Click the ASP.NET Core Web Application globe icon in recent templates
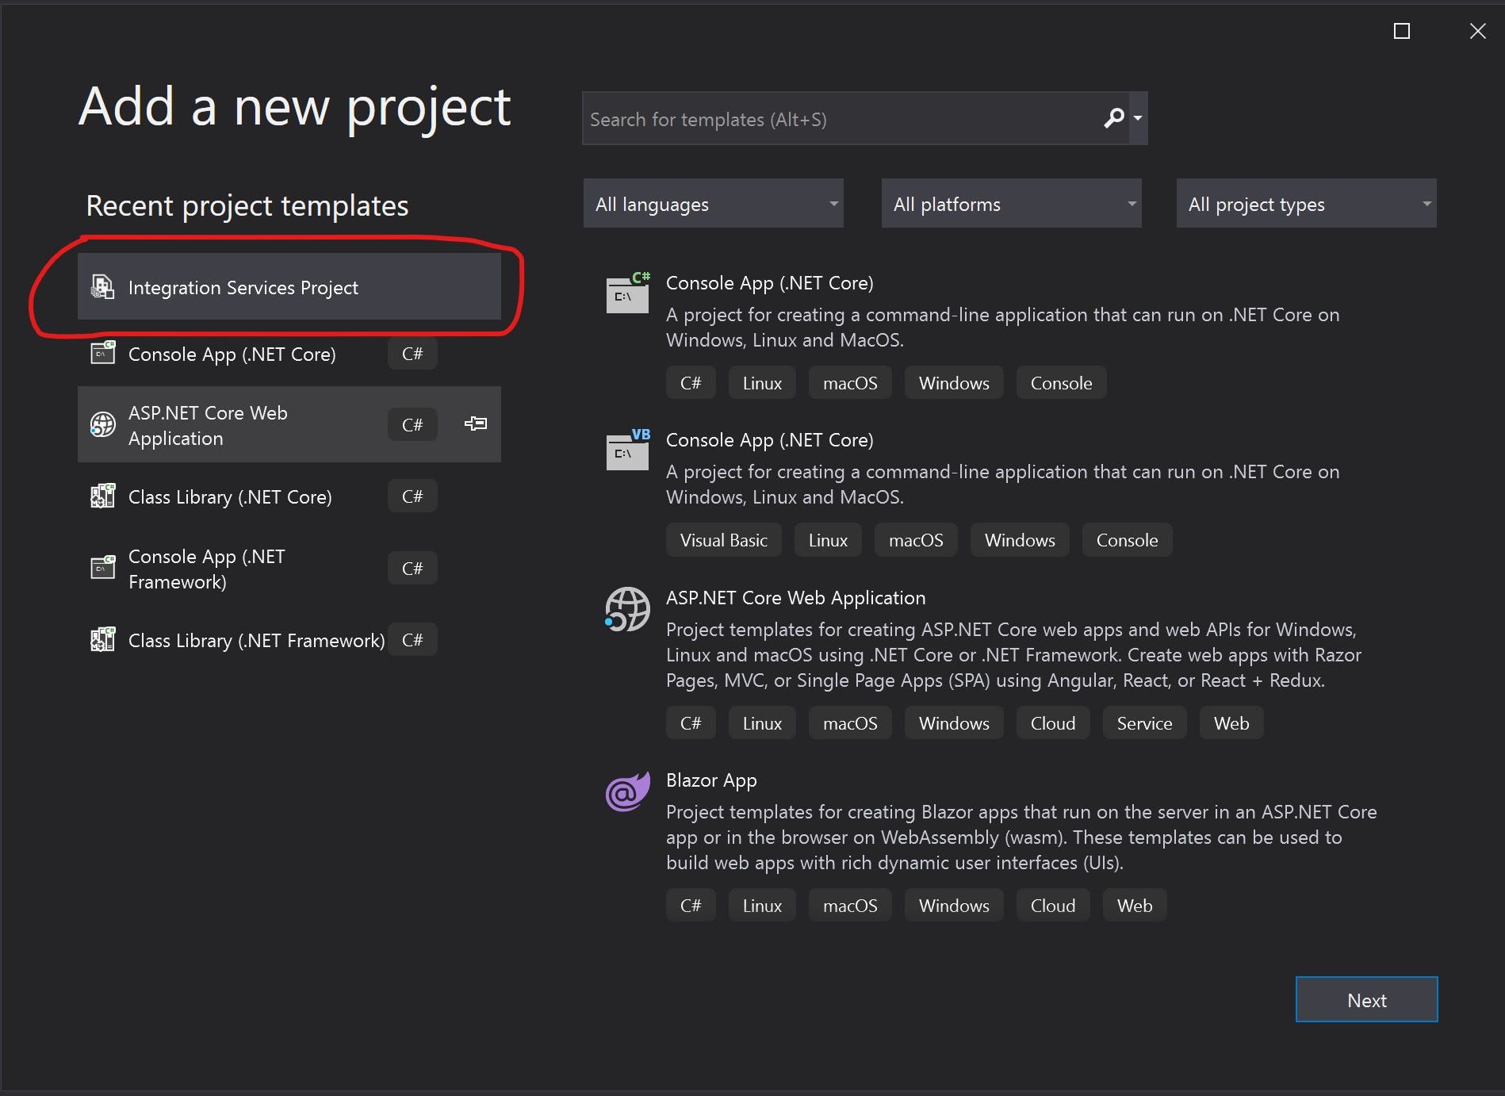Image resolution: width=1505 pixels, height=1096 pixels. click(102, 425)
